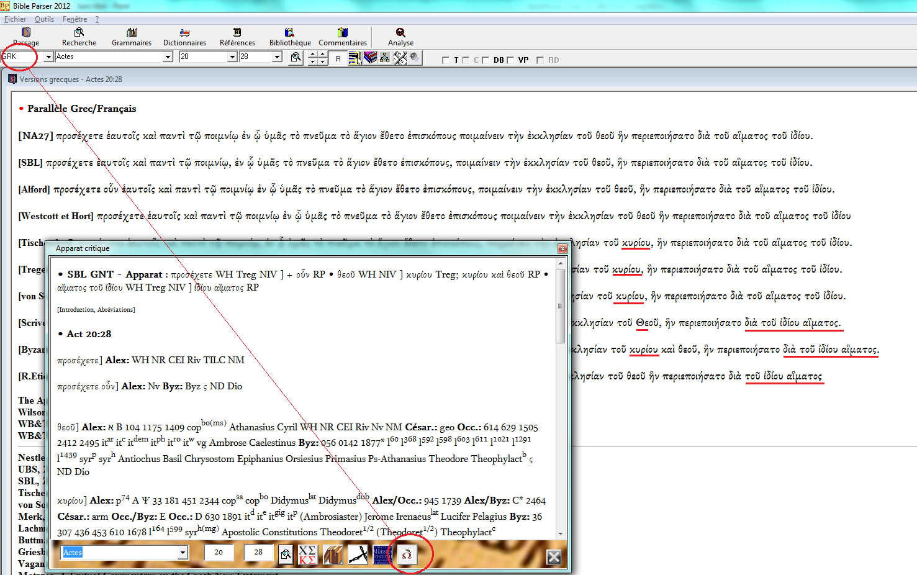Viewport: 917px width, 575px height.
Task: Open the Dictionnaires module
Action: 184,37
